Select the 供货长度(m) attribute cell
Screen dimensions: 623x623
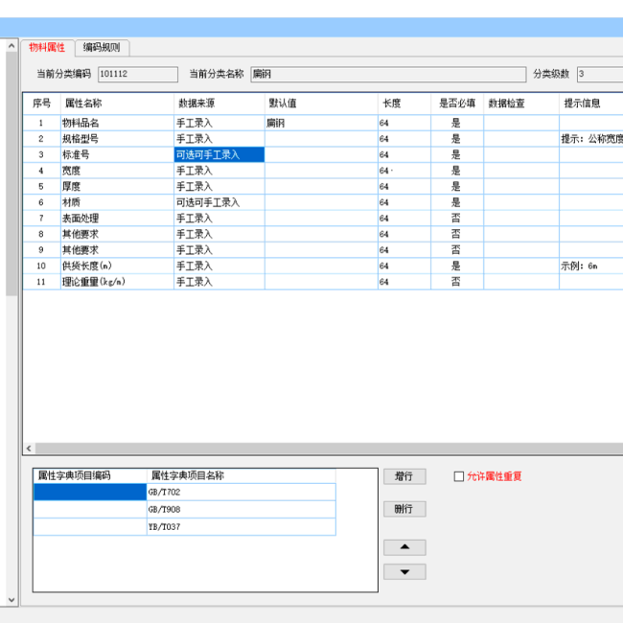(117, 265)
